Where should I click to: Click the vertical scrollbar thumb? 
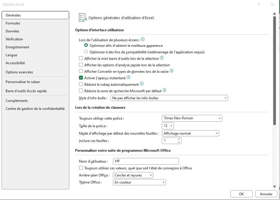tap(274, 71)
